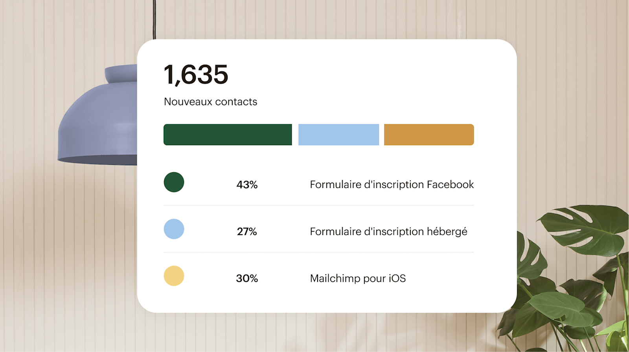This screenshot has width=629, height=352.
Task: Click the divider line below the Facebook row
Action: point(318,205)
